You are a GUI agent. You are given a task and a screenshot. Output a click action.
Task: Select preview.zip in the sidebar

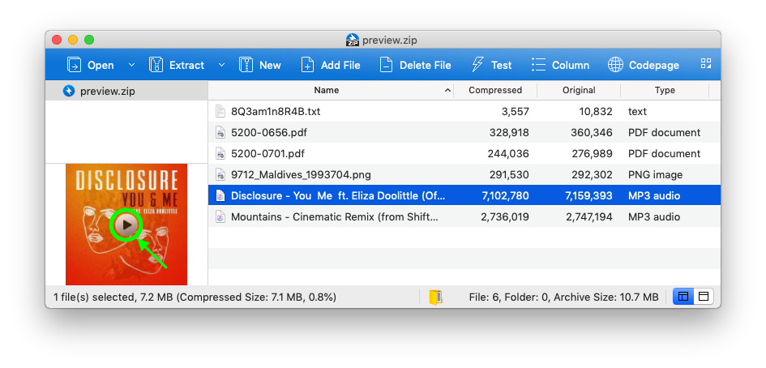click(107, 91)
